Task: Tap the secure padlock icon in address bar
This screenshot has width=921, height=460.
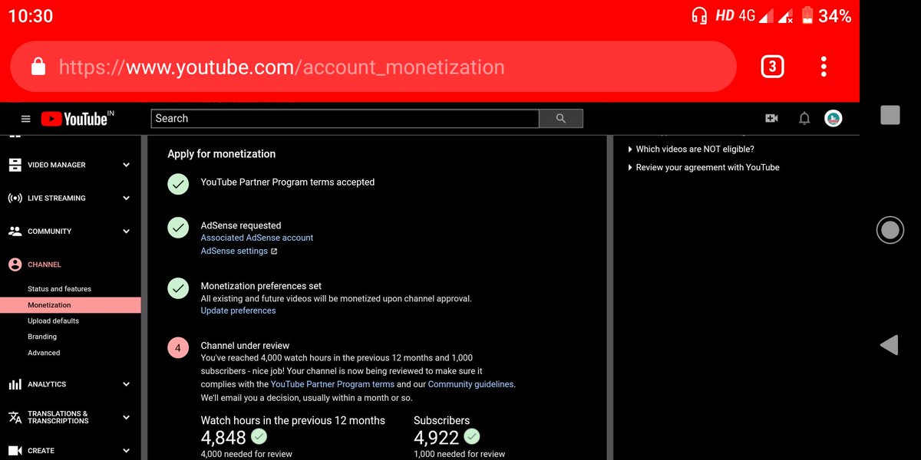Action: pos(38,67)
